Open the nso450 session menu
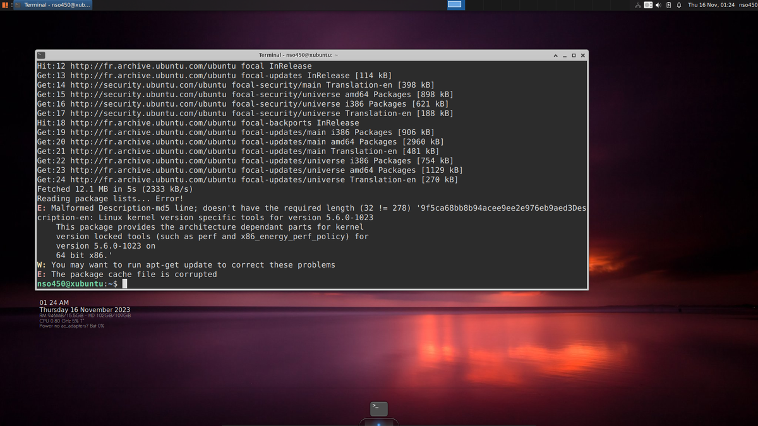The width and height of the screenshot is (758, 426). tap(749, 4)
